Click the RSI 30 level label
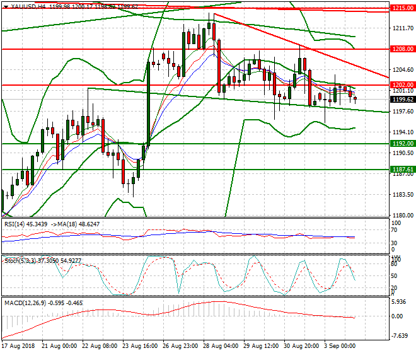 coord(394,243)
